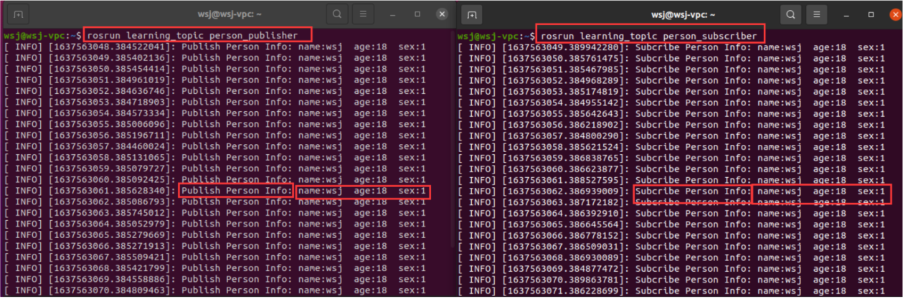This screenshot has width=903, height=299.
Task: Select Subcribe line with timestamp 1637563055.385642643
Action: pyautogui.click(x=671, y=114)
